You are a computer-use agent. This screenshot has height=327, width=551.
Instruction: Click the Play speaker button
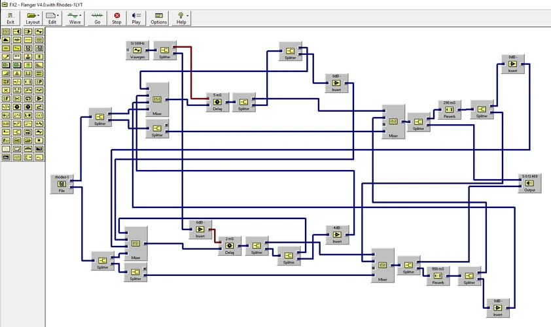point(136,18)
